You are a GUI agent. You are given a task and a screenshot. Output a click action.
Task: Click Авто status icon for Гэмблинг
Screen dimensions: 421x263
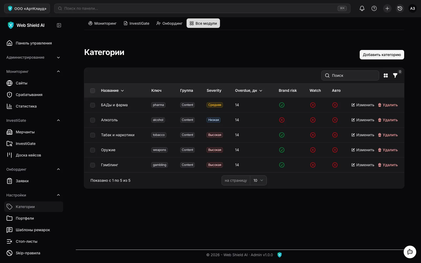point(335,165)
